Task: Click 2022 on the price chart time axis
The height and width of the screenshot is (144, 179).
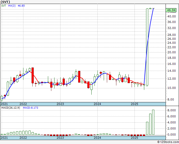Action: (x=23, y=104)
